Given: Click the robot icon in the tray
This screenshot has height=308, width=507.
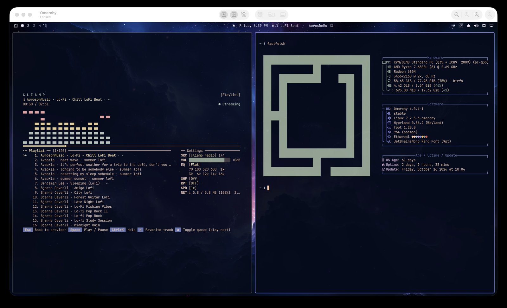Looking at the screenshot, I should [468, 26].
